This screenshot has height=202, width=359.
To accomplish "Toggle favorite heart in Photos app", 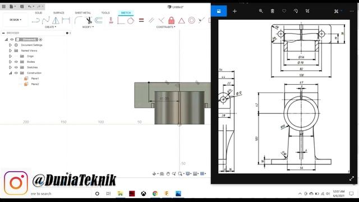I will 284,11.
